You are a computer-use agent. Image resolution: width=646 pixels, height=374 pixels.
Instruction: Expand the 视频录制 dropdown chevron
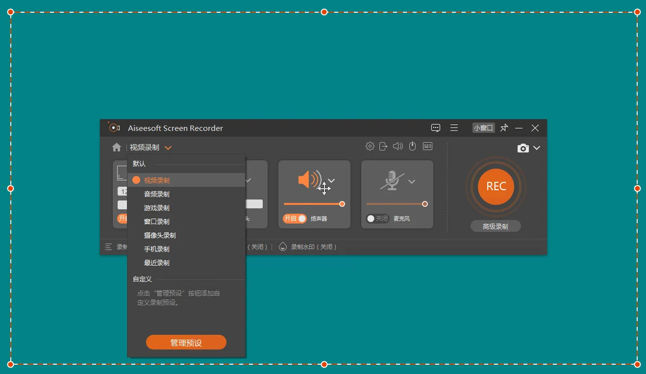(168, 147)
